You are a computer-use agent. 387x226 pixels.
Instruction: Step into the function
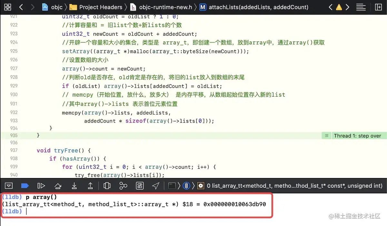coord(74,186)
